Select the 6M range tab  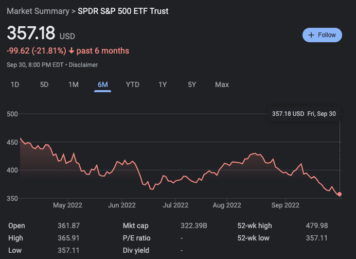pyautogui.click(x=103, y=84)
